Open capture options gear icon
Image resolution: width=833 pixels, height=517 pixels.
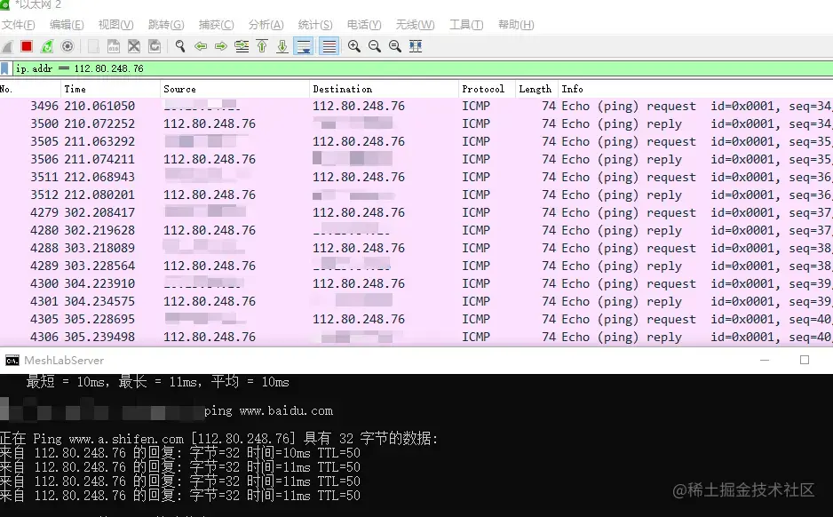(67, 47)
